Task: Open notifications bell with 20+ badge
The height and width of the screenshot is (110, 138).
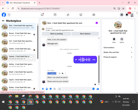Action: click(x=127, y=15)
